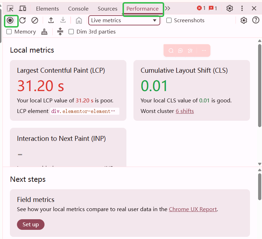This screenshot has width=262, height=239.
Task: Enable the Screenshots checkbox
Action: [169, 20]
